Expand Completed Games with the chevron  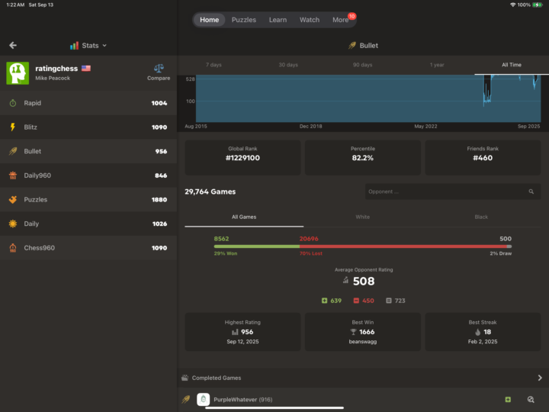point(540,378)
